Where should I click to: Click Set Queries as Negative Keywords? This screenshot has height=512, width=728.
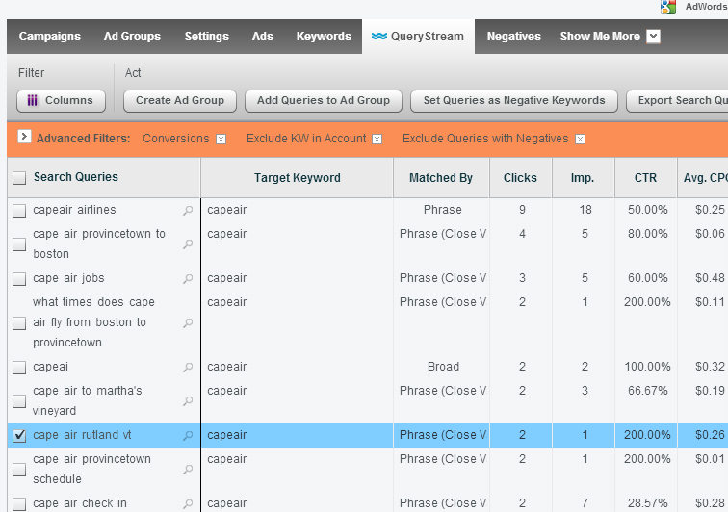click(x=514, y=101)
